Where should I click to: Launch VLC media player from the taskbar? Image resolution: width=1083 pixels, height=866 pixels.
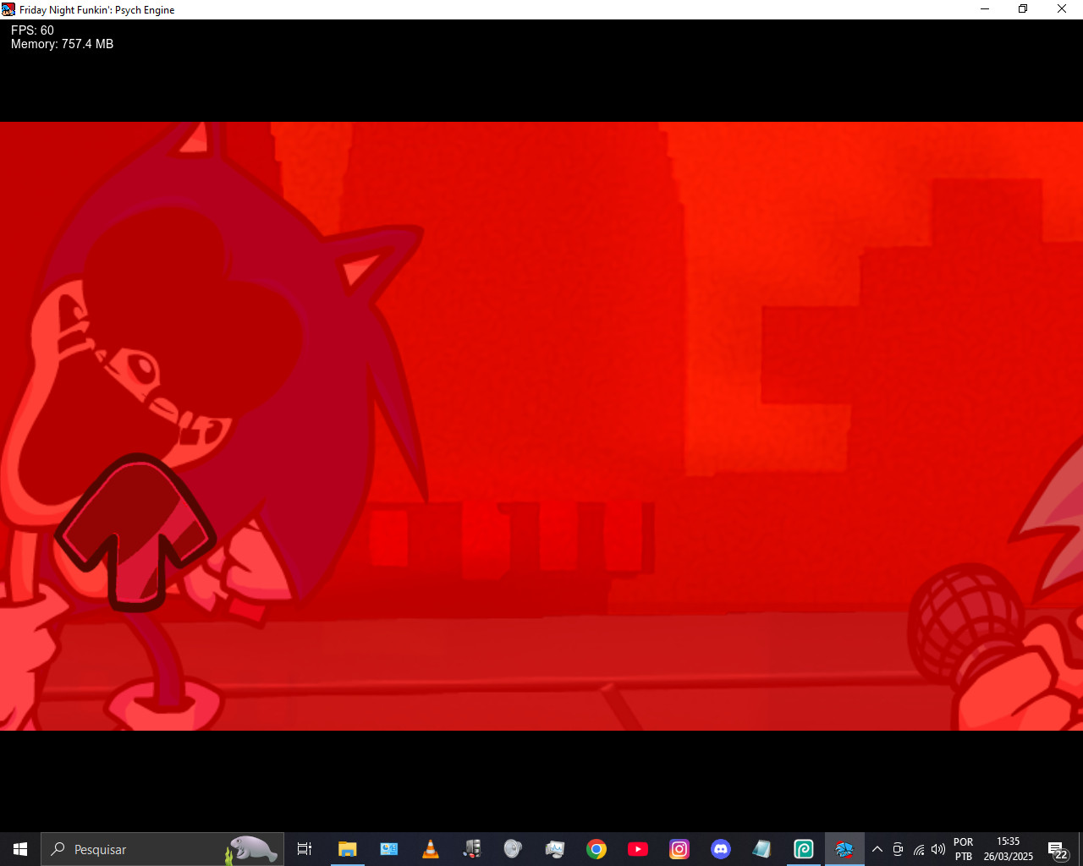[x=430, y=849]
